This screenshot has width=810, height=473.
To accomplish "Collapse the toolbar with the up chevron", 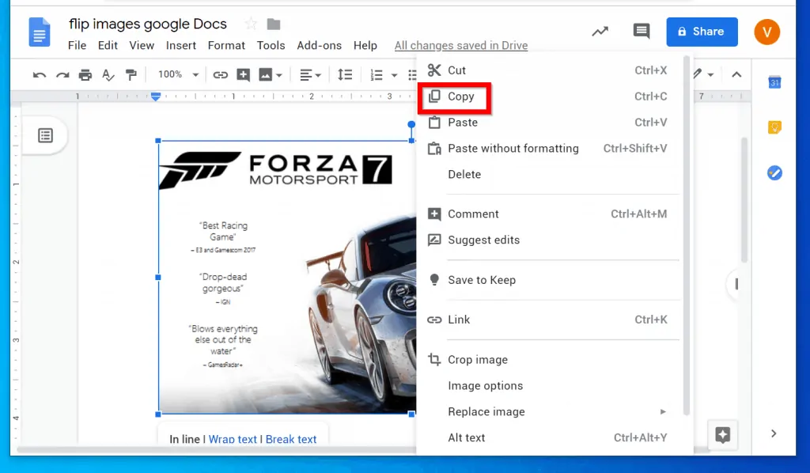I will click(x=736, y=75).
